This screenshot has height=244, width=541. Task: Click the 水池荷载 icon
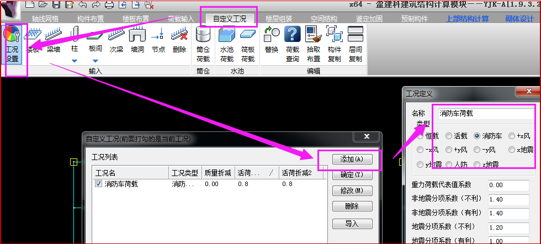[x=227, y=44]
